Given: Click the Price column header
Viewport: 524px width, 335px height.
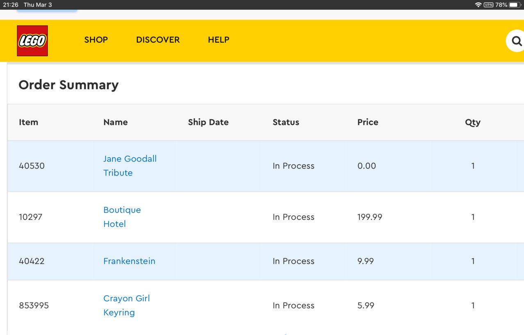Looking at the screenshot, I should pyautogui.click(x=368, y=122).
